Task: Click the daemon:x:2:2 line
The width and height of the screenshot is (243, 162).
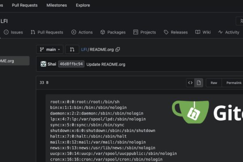Action: [x=97, y=113]
